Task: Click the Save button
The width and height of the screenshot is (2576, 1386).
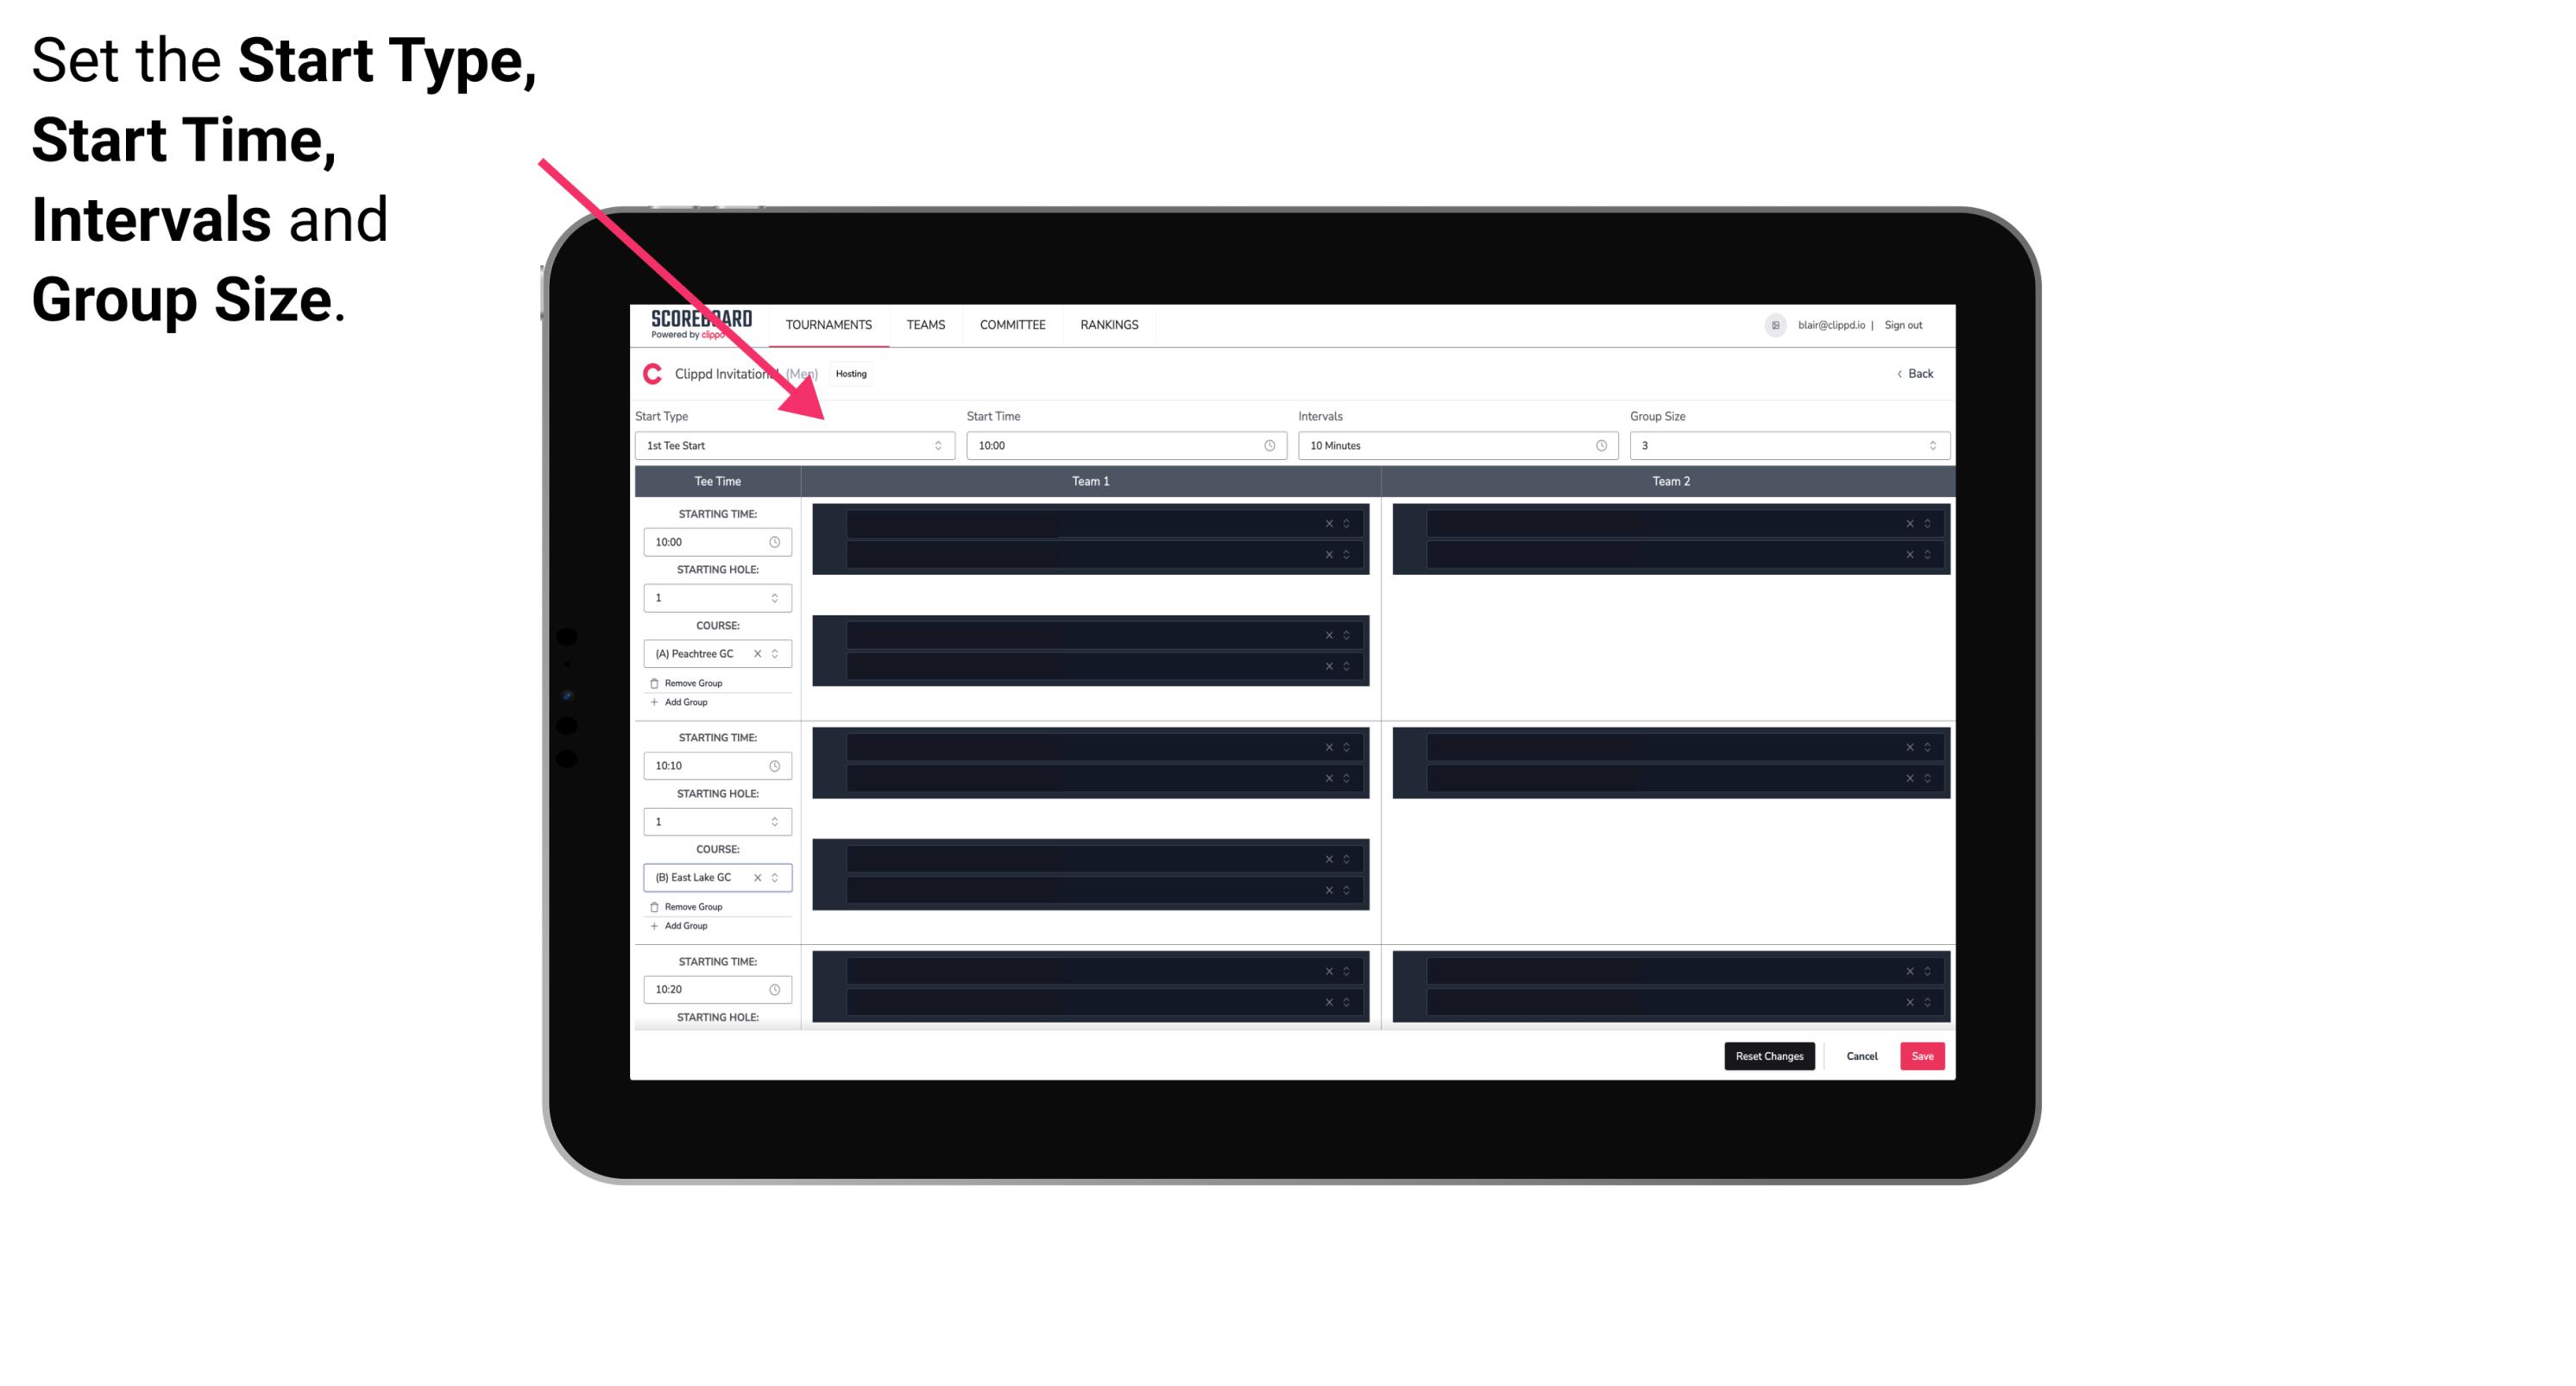Action: (1923, 1055)
